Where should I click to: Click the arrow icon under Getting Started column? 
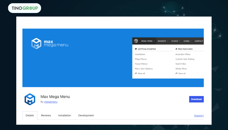point(136,73)
